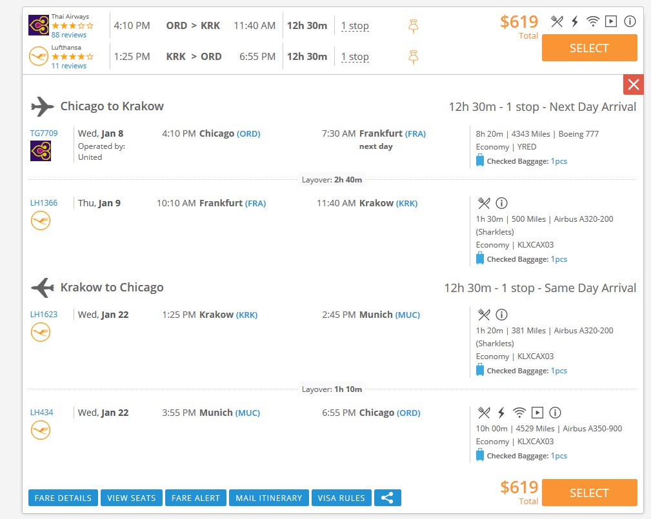Expand the outbound 1 stop details
This screenshot has width=651, height=519.
[x=355, y=26]
